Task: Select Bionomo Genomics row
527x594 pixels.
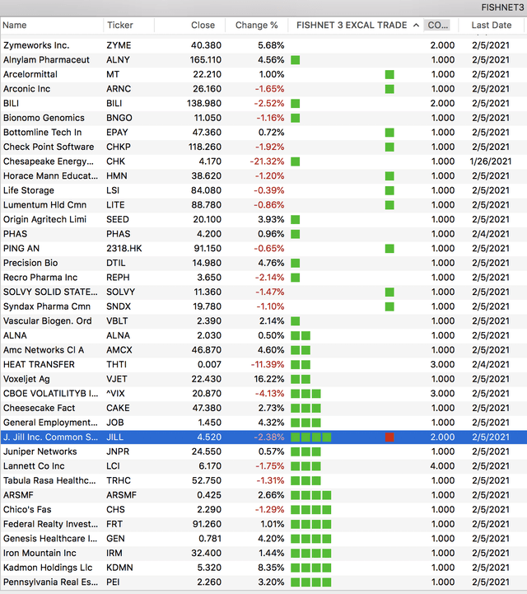Action: click(263, 118)
